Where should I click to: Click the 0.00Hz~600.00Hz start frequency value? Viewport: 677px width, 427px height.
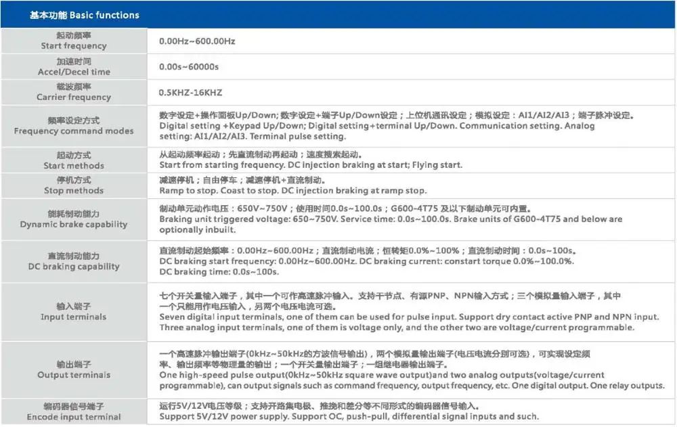tap(197, 41)
